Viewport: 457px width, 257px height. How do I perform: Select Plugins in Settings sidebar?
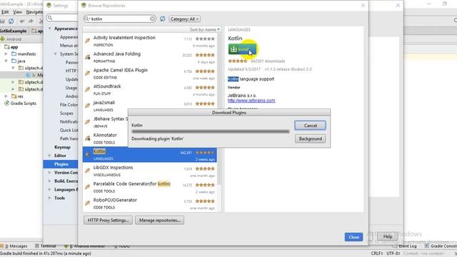click(x=61, y=164)
